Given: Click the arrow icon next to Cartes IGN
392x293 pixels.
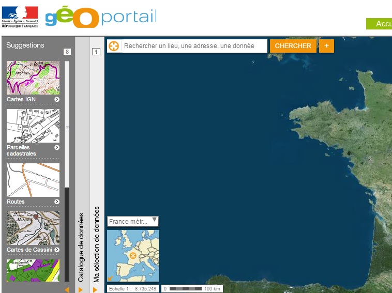Looking at the screenshot, I should [57, 99].
